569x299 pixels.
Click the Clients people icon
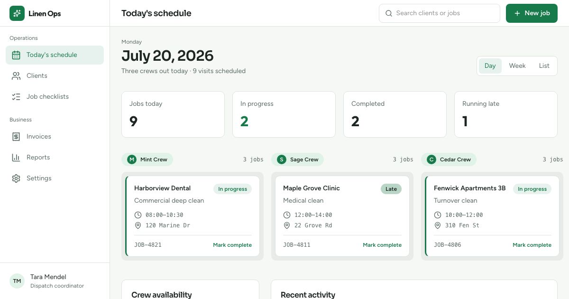click(x=16, y=76)
